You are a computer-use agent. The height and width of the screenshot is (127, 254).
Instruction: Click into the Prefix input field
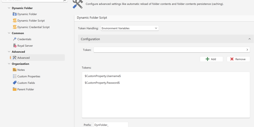click(110, 125)
